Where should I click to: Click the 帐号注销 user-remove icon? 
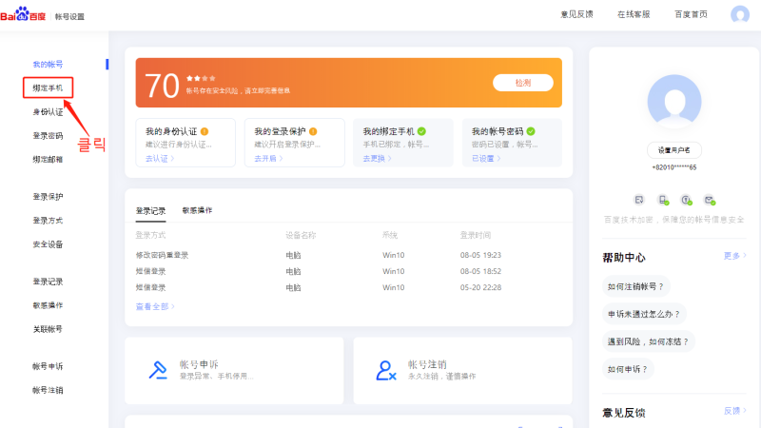[386, 370]
